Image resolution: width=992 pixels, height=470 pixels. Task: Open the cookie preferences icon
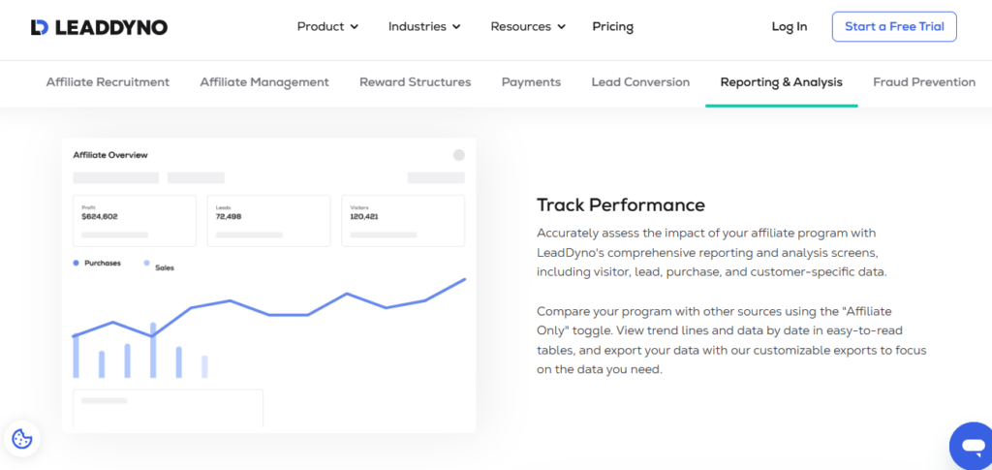click(x=21, y=439)
